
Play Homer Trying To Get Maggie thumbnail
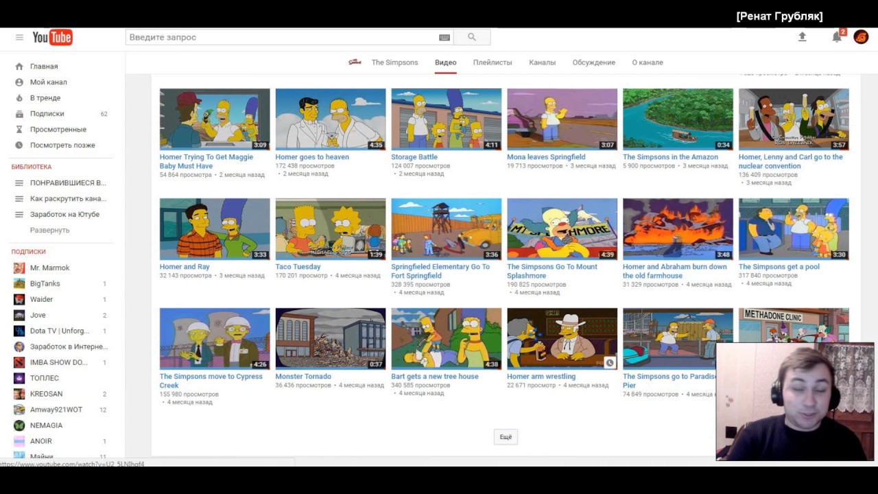tap(215, 119)
